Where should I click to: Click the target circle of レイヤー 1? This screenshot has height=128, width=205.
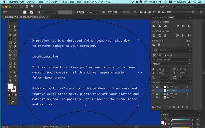click(x=187, y=97)
